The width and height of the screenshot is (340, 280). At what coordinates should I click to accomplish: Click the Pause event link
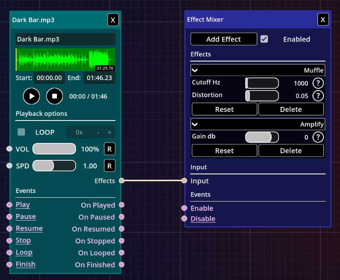26,217
